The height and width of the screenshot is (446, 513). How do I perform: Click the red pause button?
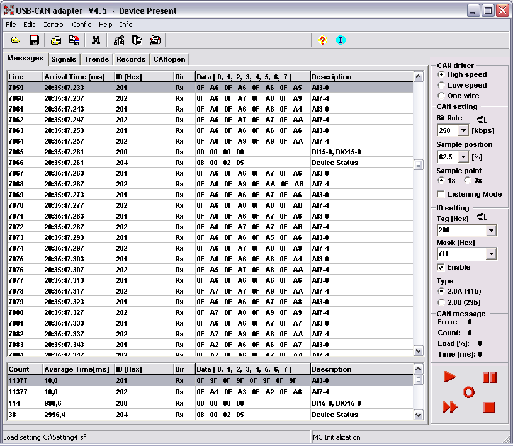490,377
